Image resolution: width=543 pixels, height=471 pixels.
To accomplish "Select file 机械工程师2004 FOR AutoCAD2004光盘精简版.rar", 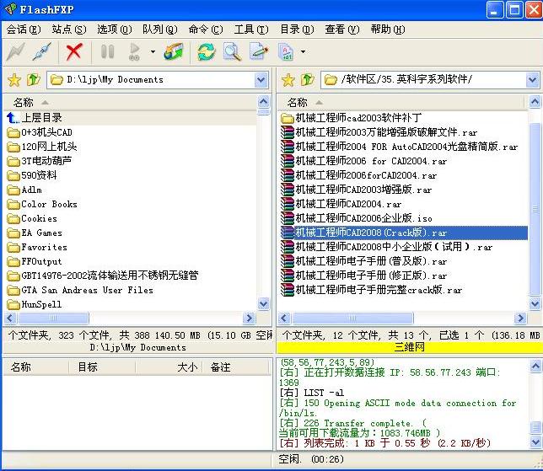I will point(400,147).
